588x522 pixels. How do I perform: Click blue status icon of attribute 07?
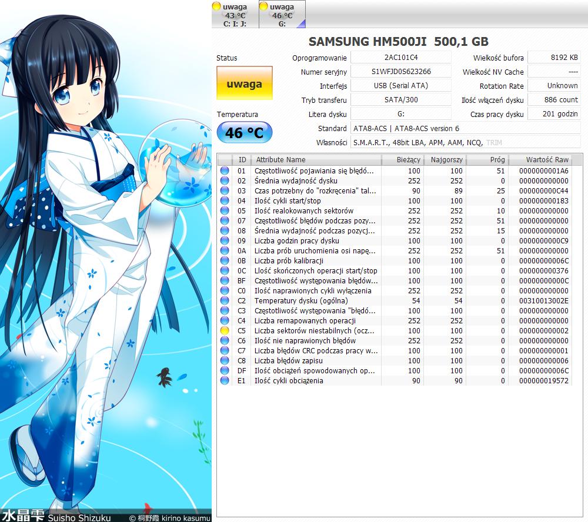[225, 220]
